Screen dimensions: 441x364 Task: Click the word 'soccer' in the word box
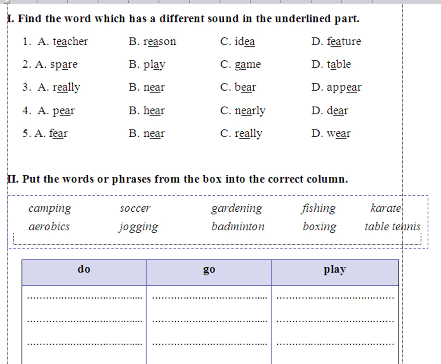(x=135, y=209)
